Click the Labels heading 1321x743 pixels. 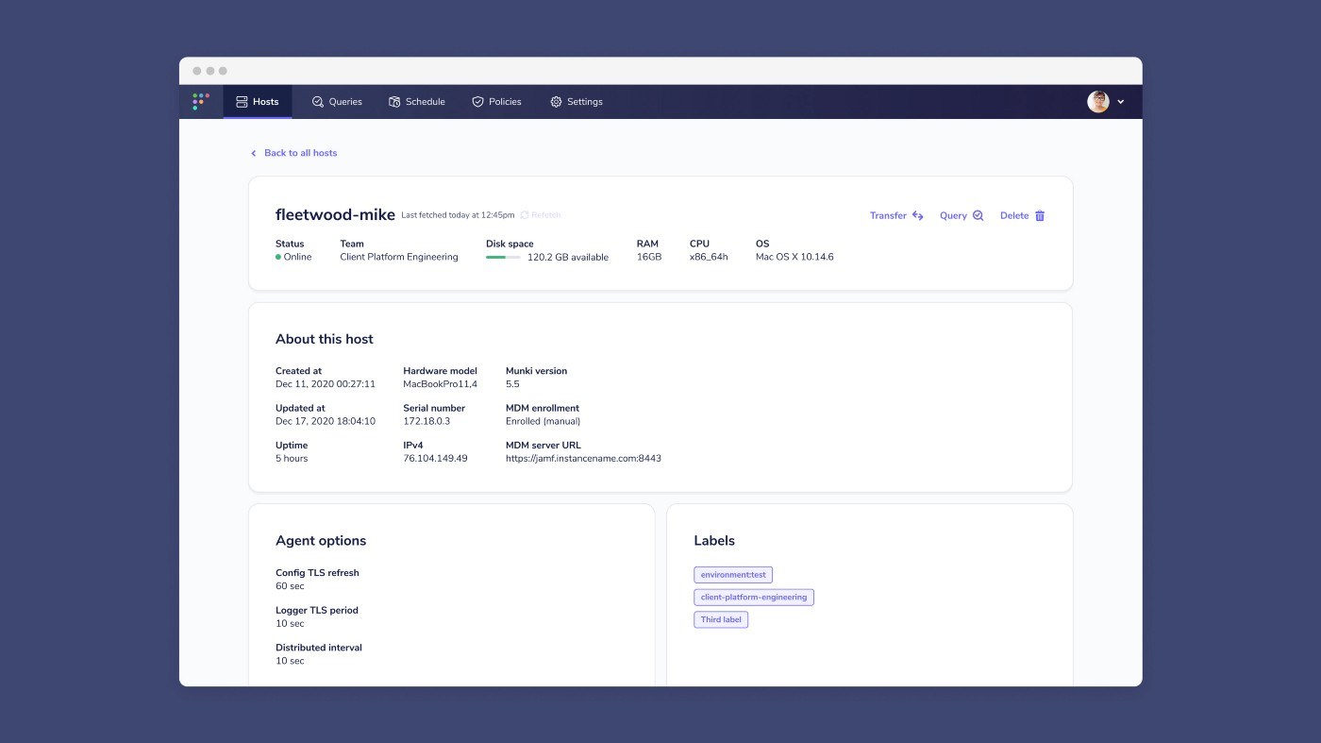714,541
